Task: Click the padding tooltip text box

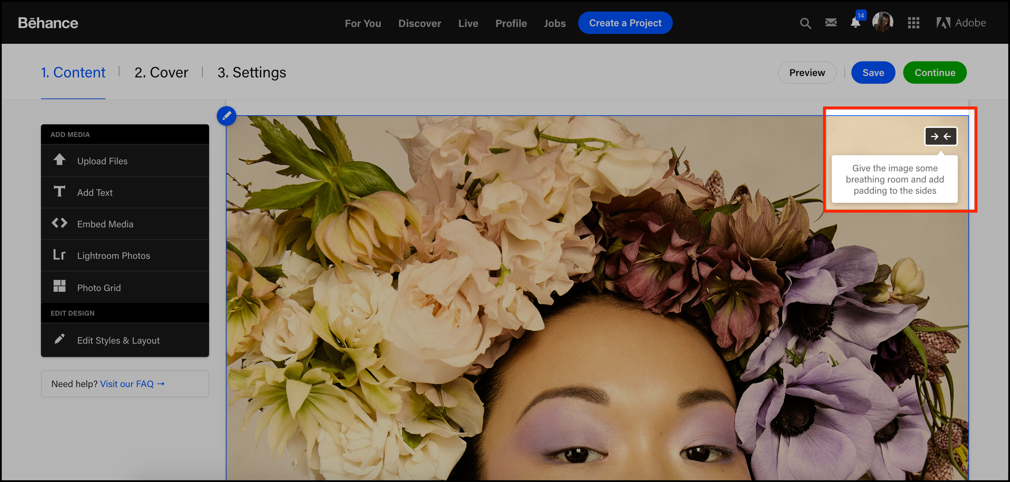Action: click(x=895, y=179)
